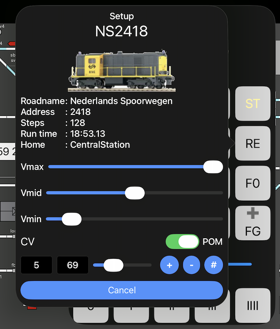Open the FG function group button
Viewport: 280px width, 329px height.
(252, 223)
